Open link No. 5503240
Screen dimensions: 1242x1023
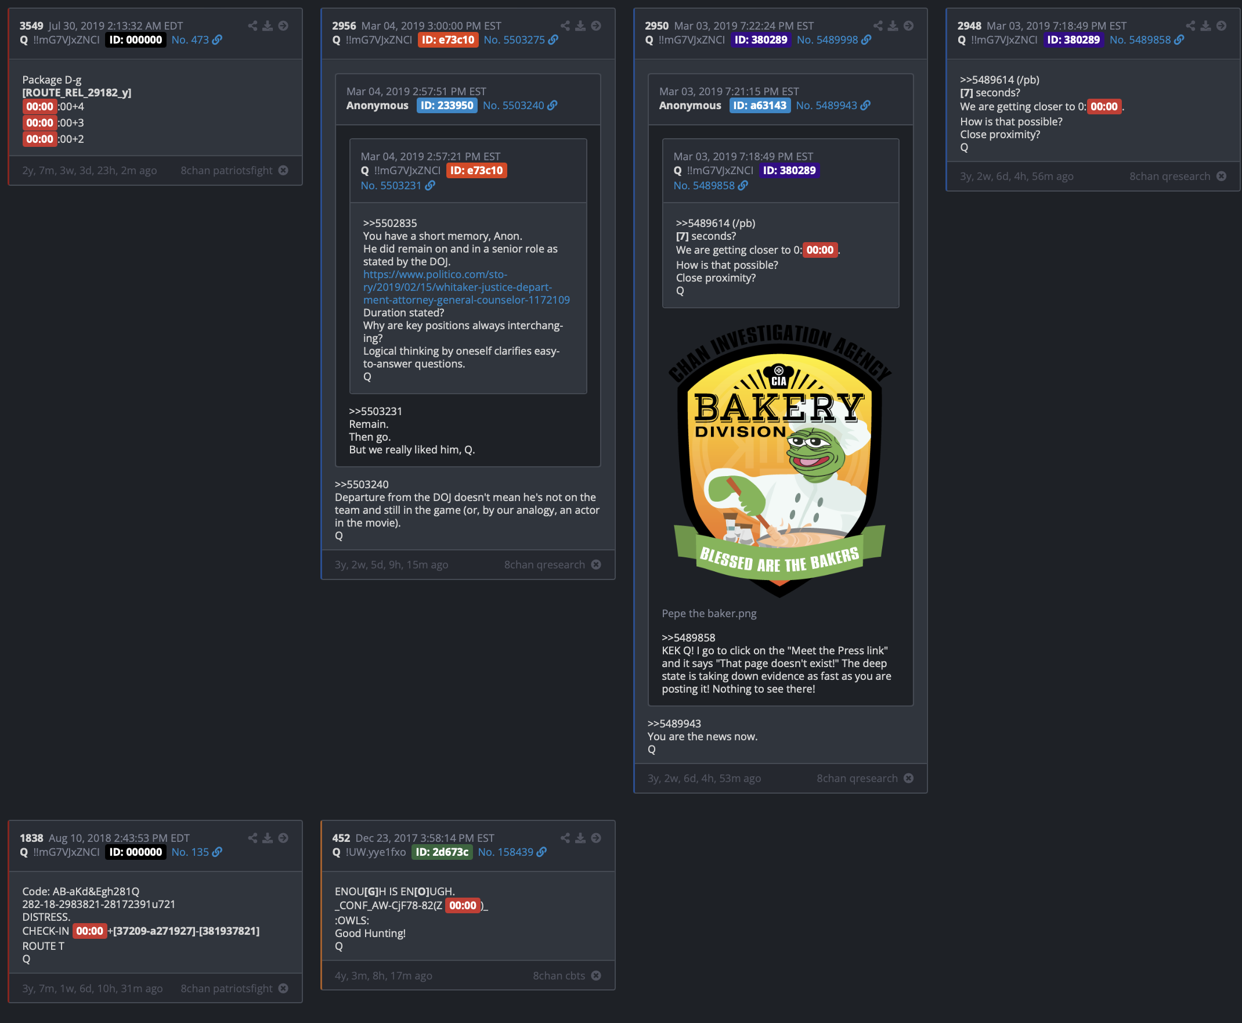point(520,106)
